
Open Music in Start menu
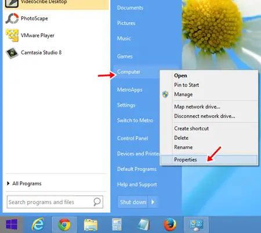click(x=124, y=38)
